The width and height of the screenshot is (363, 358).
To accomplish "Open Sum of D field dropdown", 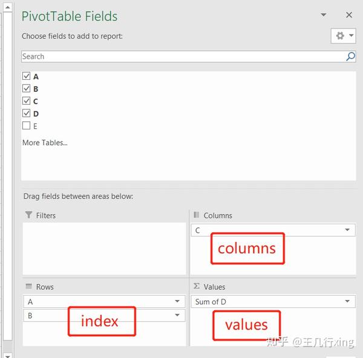I will [x=347, y=301].
